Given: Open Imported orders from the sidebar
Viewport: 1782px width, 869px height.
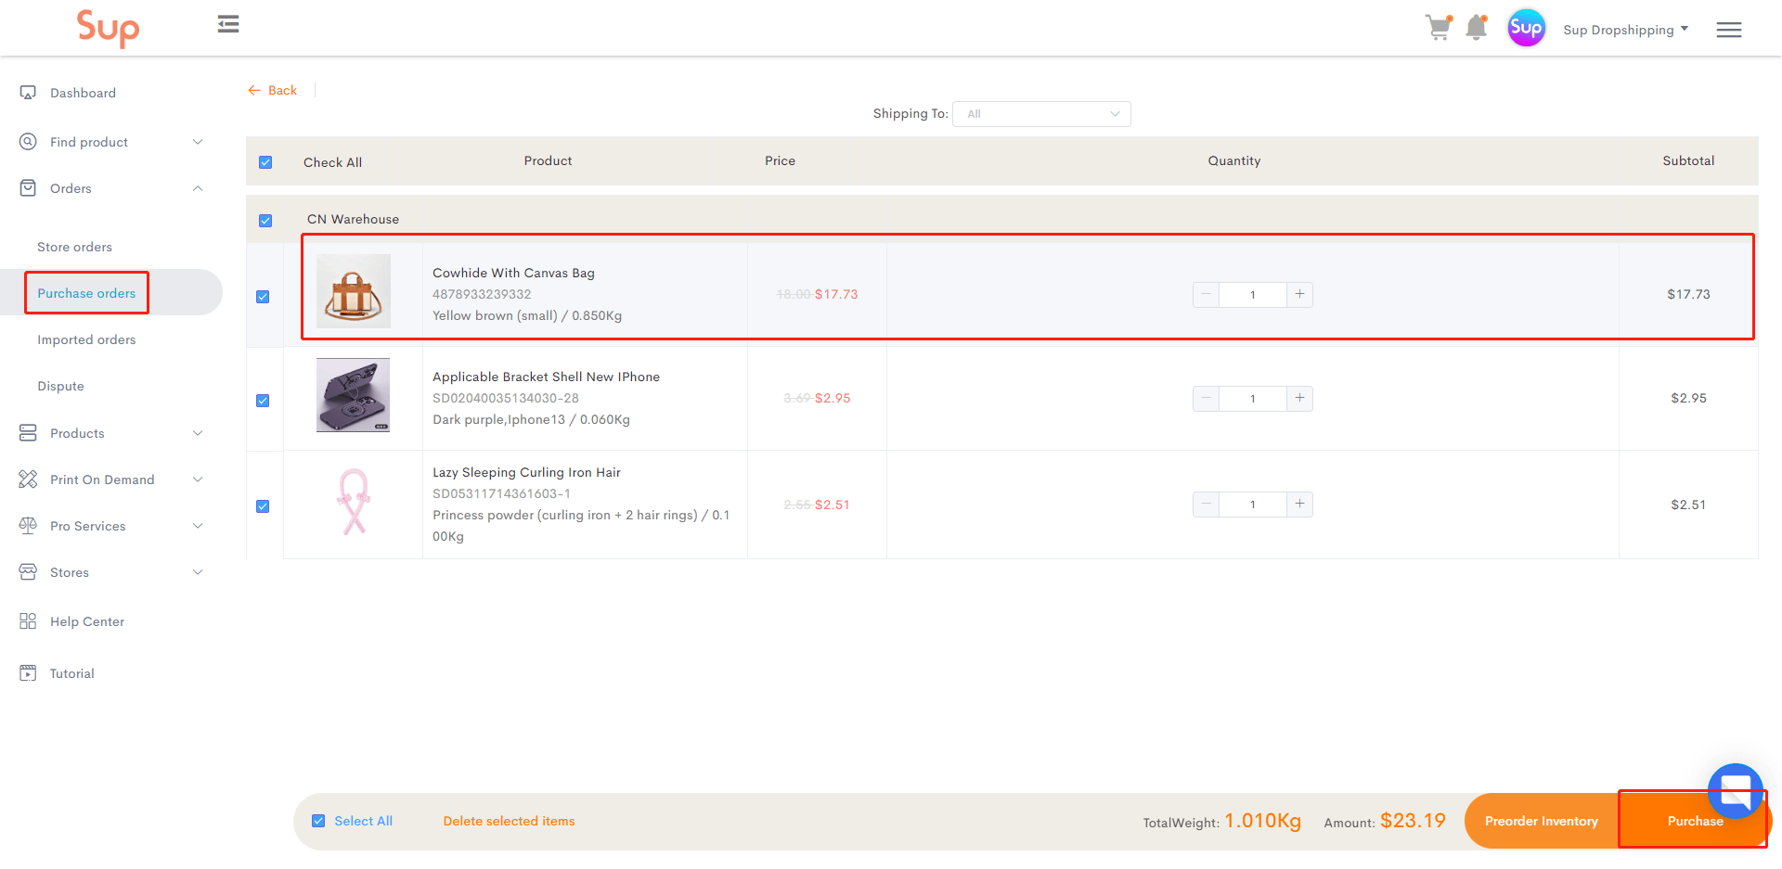Looking at the screenshot, I should (x=86, y=339).
